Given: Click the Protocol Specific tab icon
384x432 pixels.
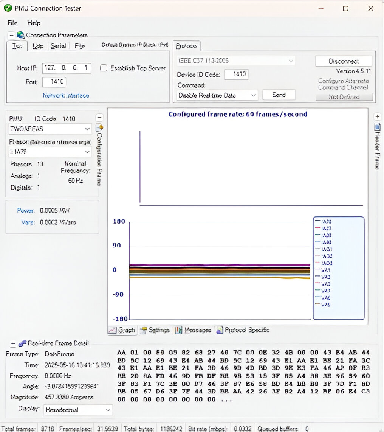Looking at the screenshot, I should point(220,330).
